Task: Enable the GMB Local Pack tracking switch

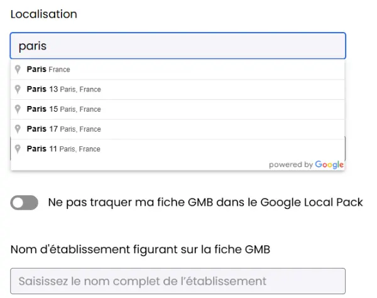Action: 24,203
